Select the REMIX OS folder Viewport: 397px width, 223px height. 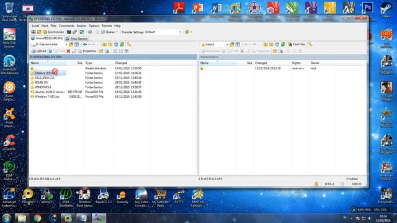pos(41,82)
